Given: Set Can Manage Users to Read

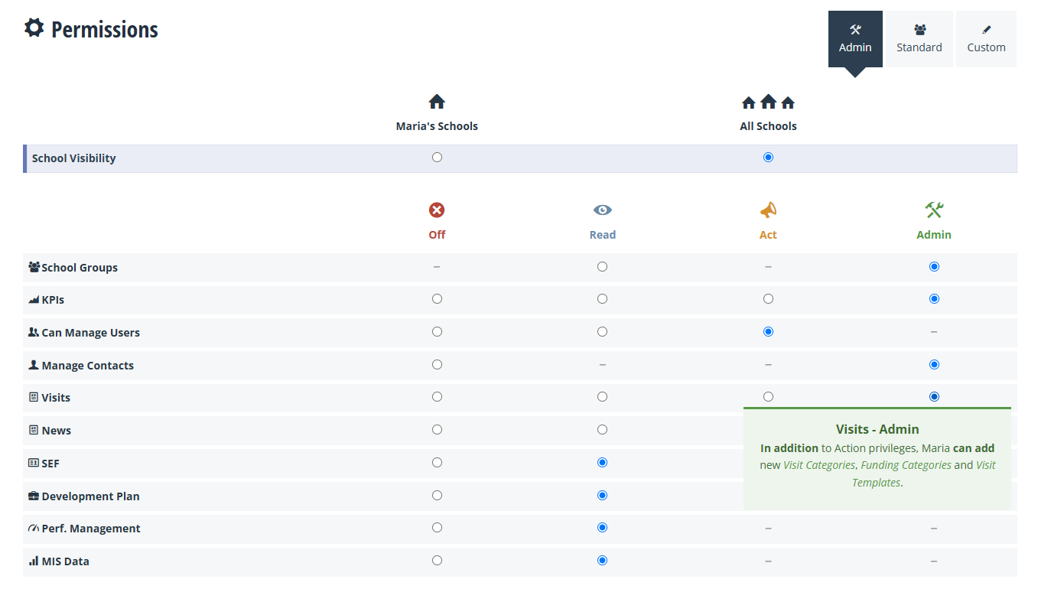Looking at the screenshot, I should click(603, 332).
